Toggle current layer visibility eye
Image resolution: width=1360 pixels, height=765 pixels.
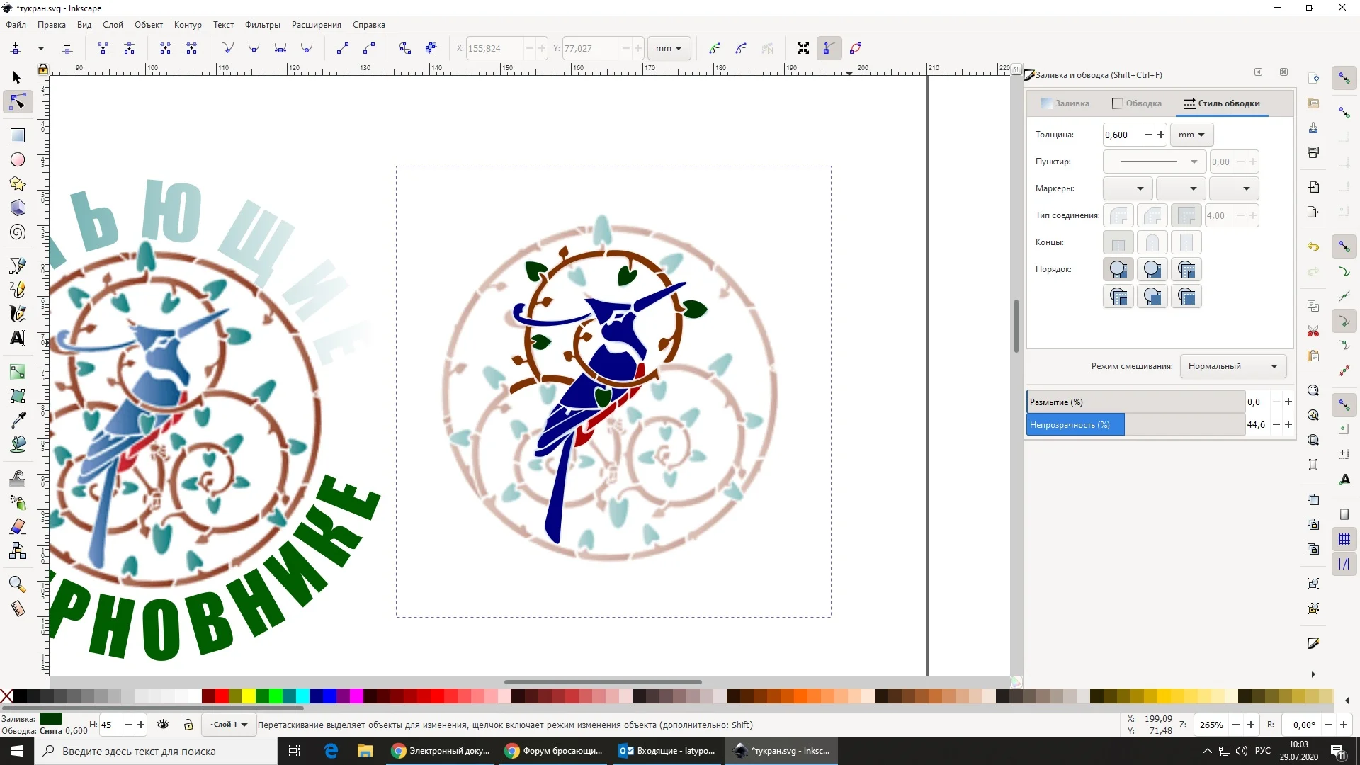pyautogui.click(x=163, y=725)
